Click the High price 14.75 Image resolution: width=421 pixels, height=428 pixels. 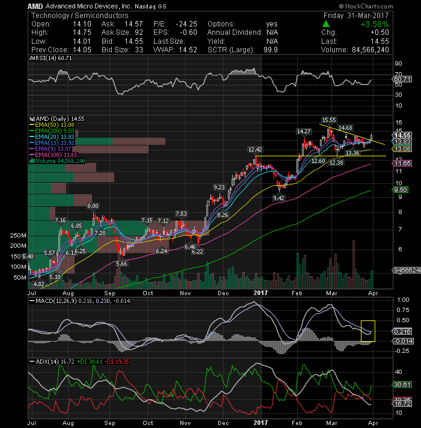tap(82, 32)
